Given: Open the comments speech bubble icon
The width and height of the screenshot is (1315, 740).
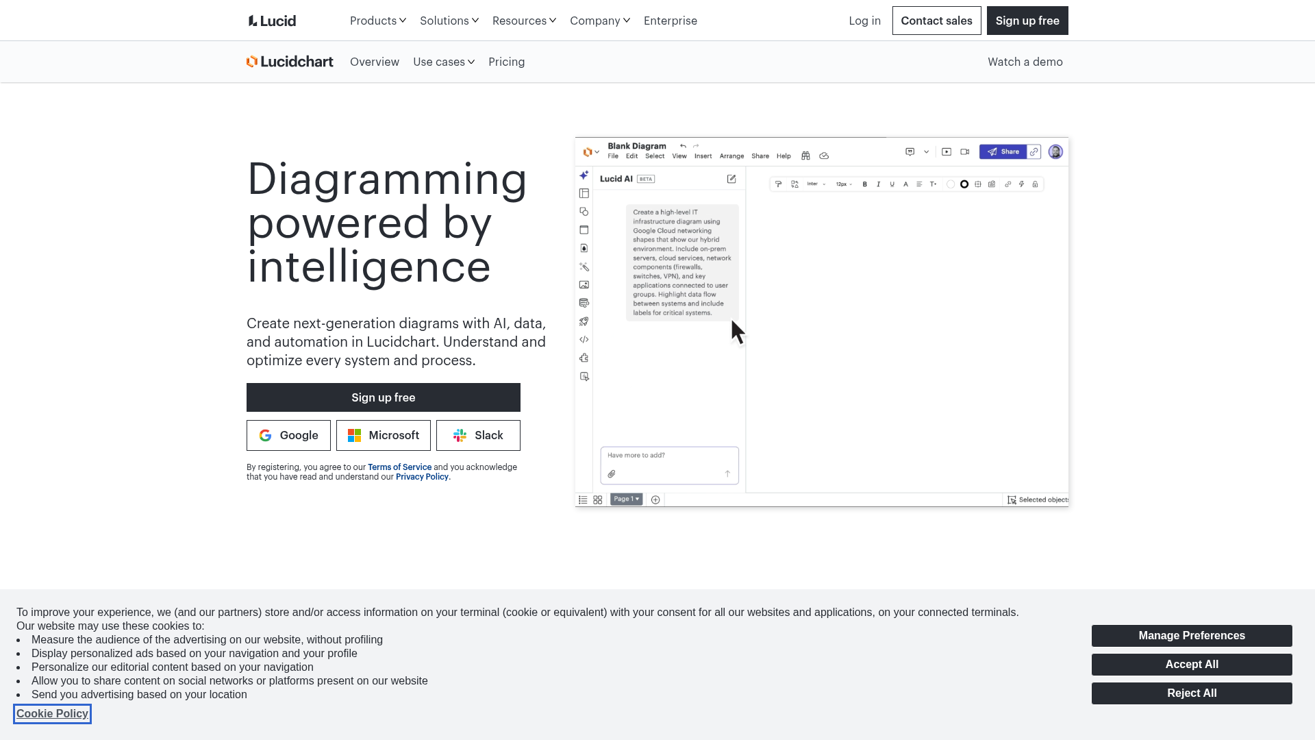Looking at the screenshot, I should click(910, 152).
